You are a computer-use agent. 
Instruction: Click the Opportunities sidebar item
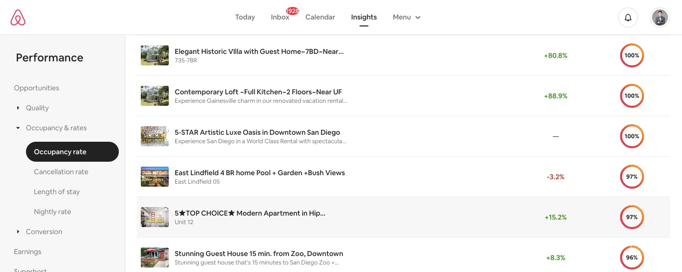pyautogui.click(x=36, y=88)
